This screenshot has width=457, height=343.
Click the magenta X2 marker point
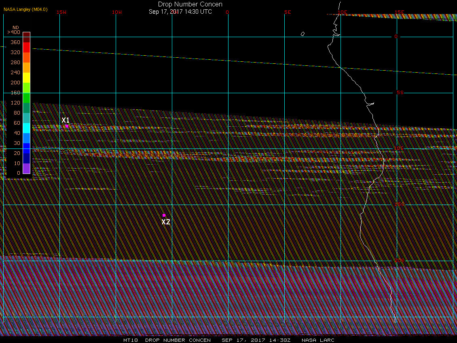point(164,215)
